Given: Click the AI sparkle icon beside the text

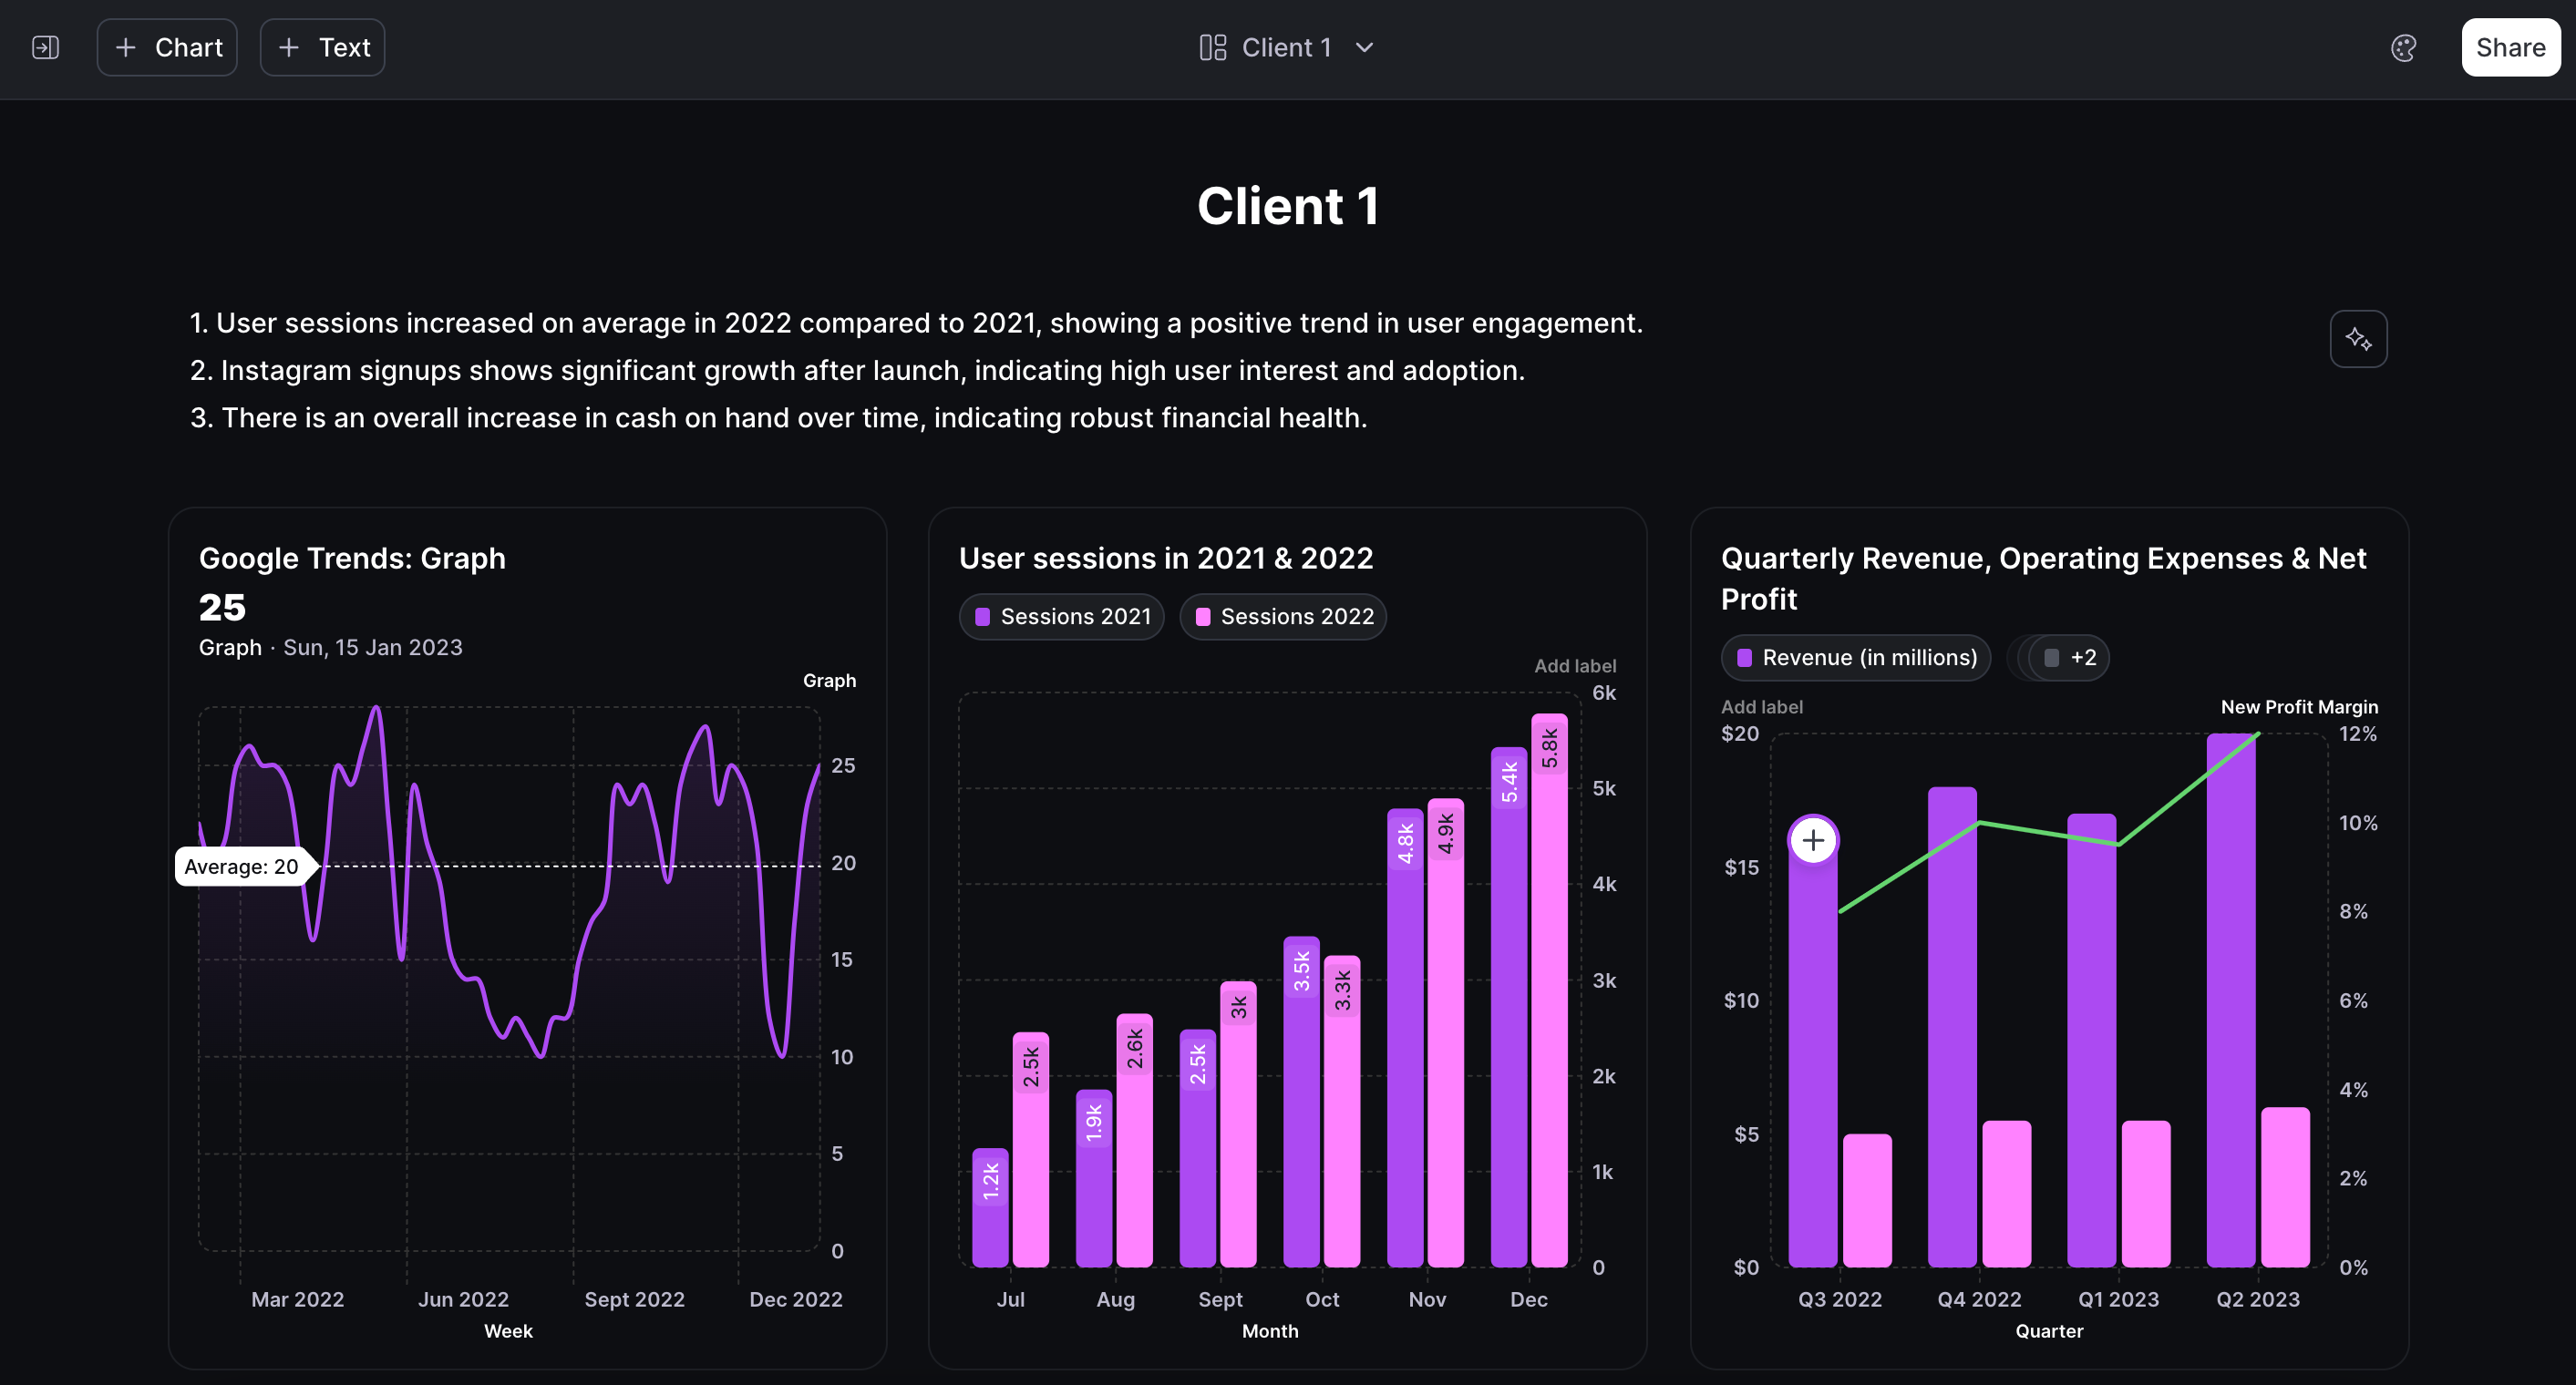Looking at the screenshot, I should tap(2358, 339).
